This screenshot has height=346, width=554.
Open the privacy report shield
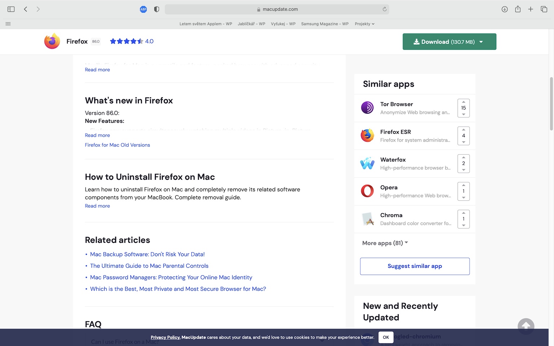point(157,9)
